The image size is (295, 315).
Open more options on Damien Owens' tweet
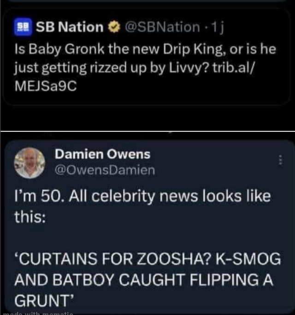(282, 161)
